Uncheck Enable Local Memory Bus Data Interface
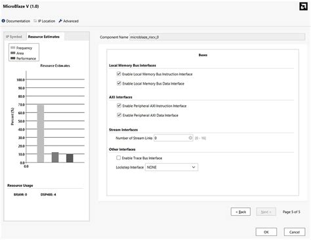Viewport: 311px width, 240px height. tap(119, 83)
